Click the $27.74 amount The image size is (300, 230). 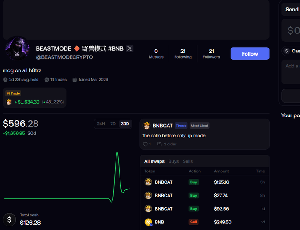(x=221, y=196)
